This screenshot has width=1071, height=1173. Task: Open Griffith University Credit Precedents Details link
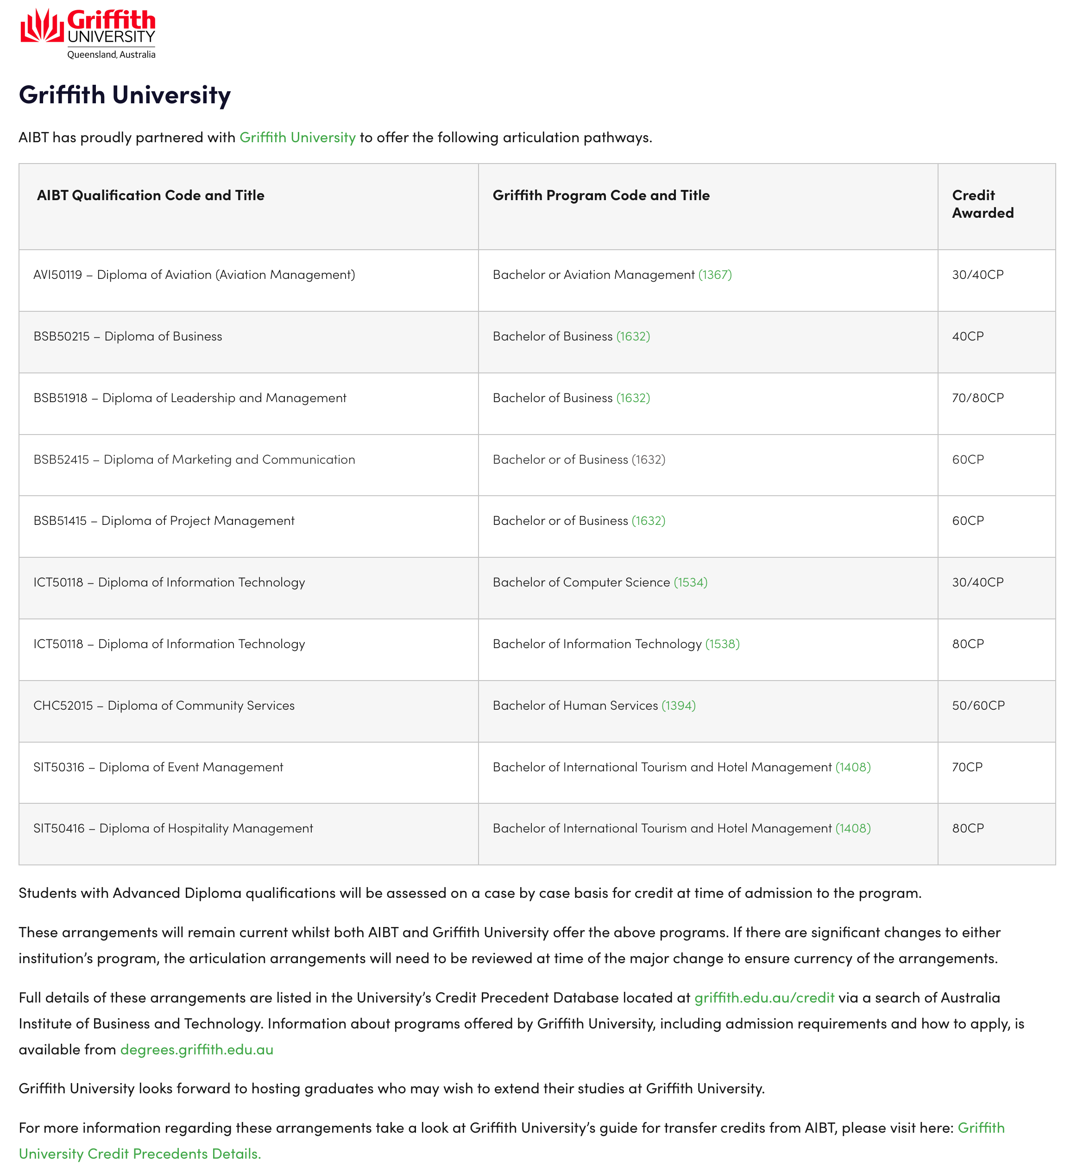tap(512, 1141)
